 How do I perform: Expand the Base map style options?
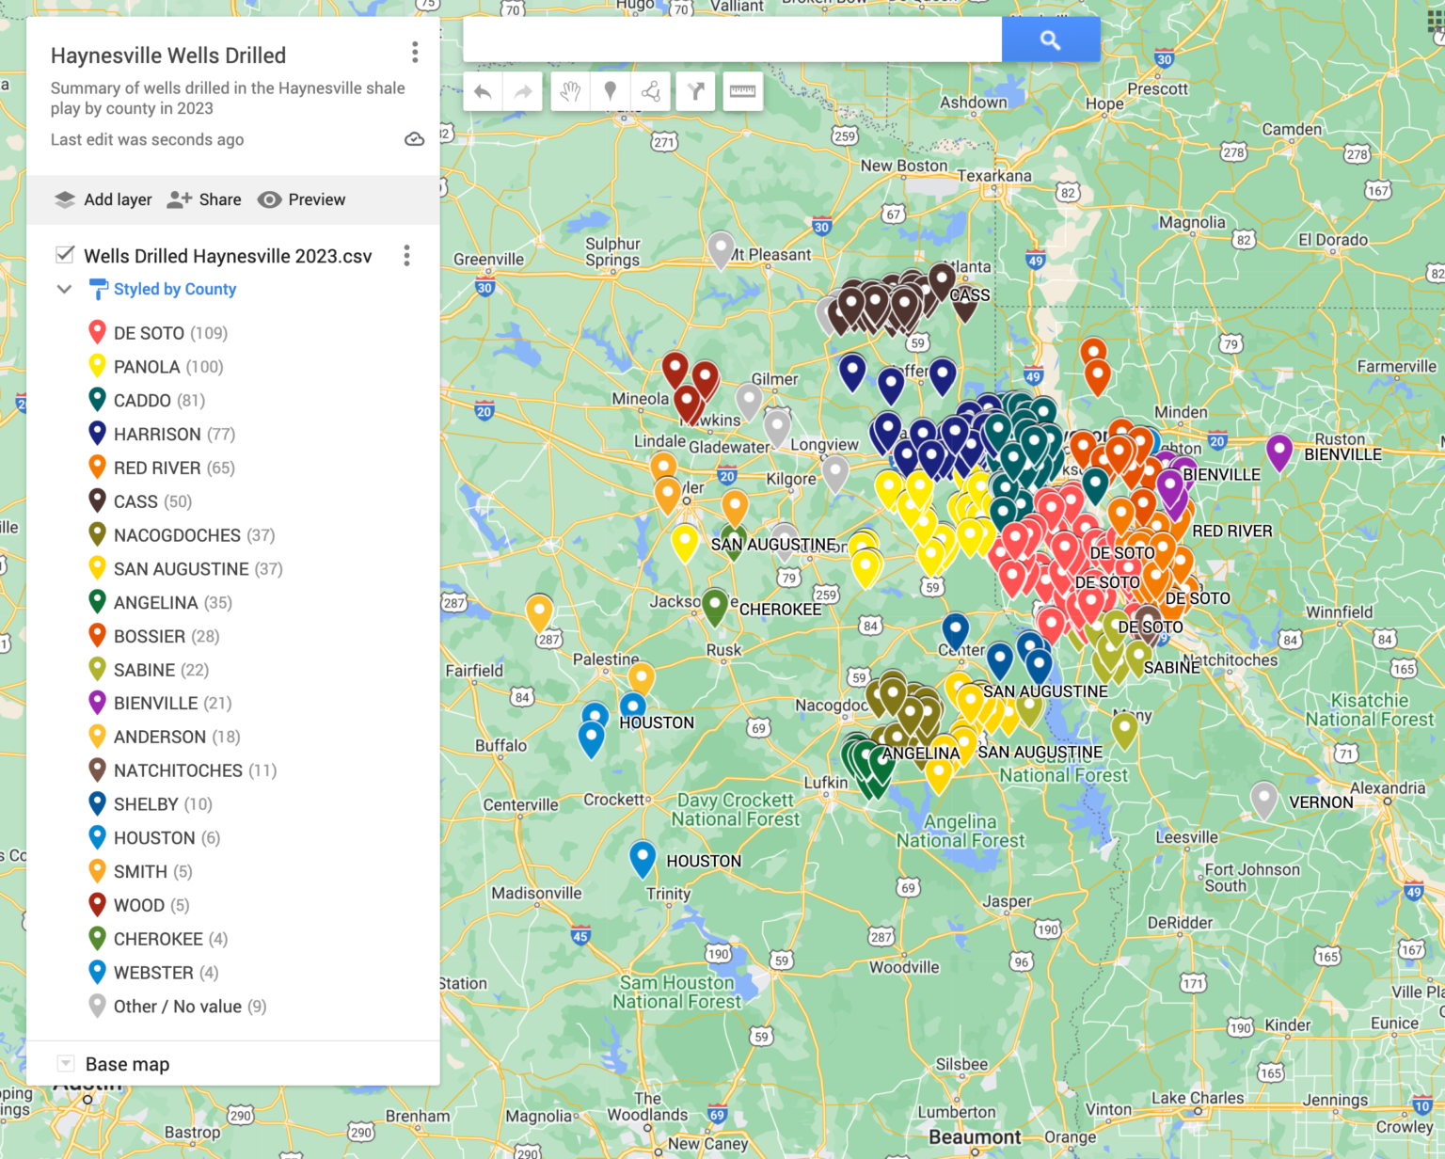pyautogui.click(x=65, y=1063)
